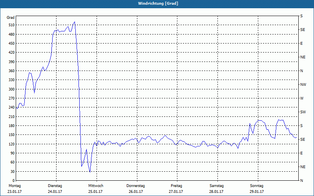Click the 90 y-axis label
The width and height of the screenshot is (314, 196).
[12, 153]
